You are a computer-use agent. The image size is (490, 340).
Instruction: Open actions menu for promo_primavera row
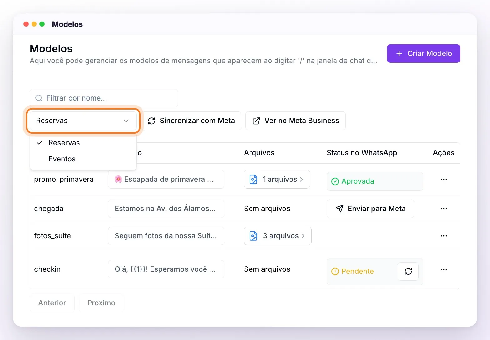[443, 179]
